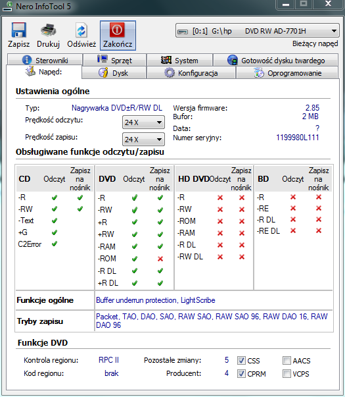
Task: Switch to the System tab
Action: coord(179,60)
